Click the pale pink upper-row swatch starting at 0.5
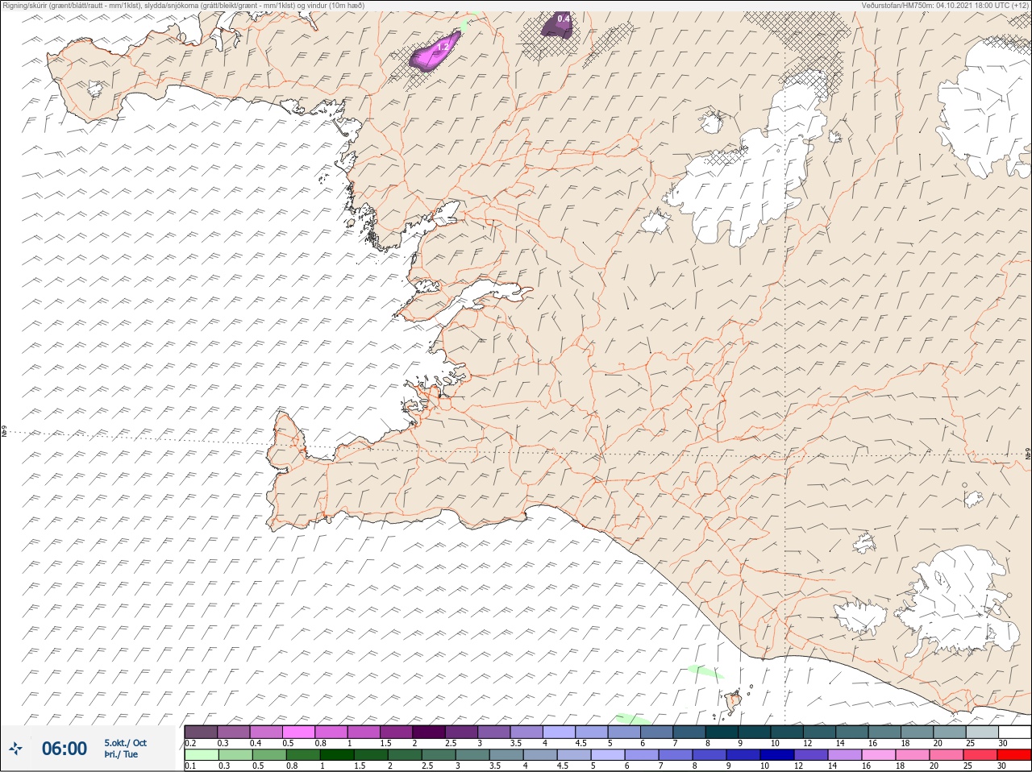Image resolution: width=1032 pixels, height=772 pixels. (x=298, y=732)
